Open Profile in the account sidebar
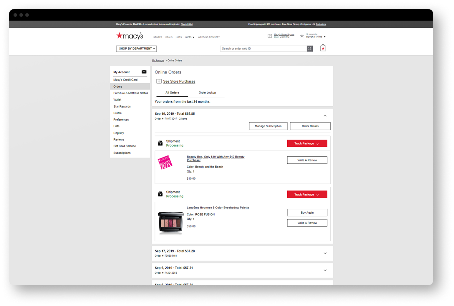Image resolution: width=454 pixels, height=306 pixels. [117, 113]
